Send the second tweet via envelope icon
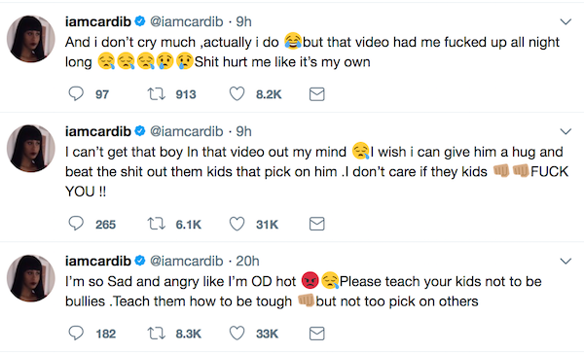 point(317,224)
